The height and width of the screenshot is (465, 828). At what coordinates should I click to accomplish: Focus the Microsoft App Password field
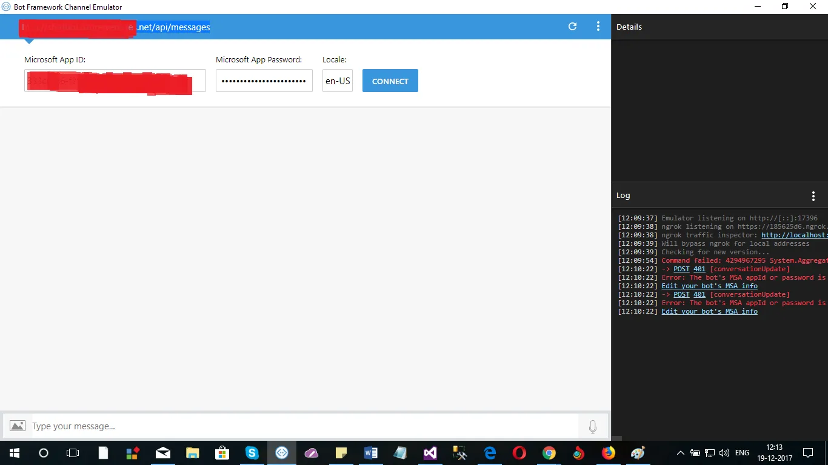(x=264, y=81)
